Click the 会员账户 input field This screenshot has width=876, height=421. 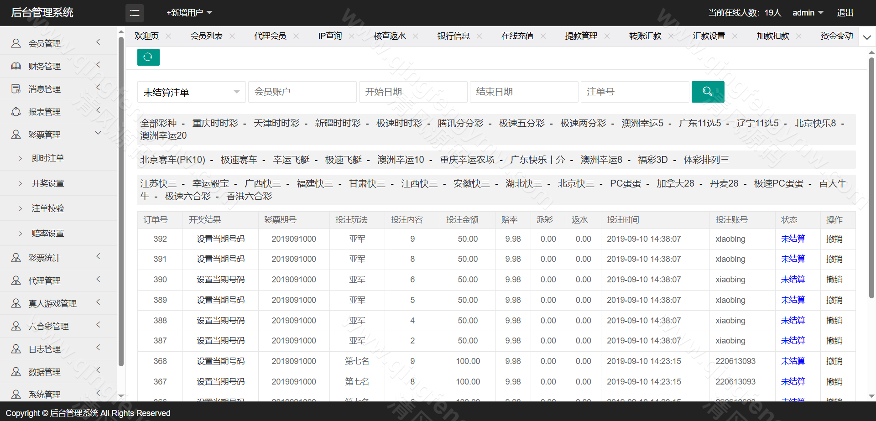tap(302, 92)
